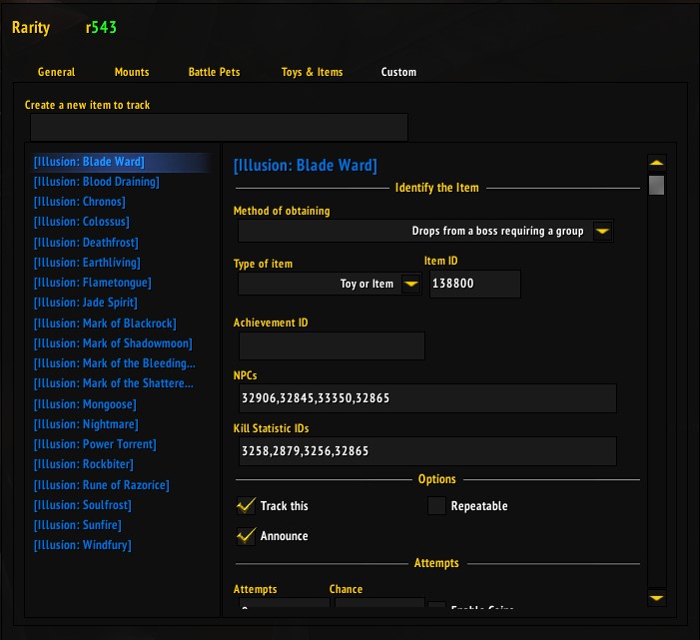Switch to the General tab
Viewport: 700px width, 640px height.
(x=56, y=72)
